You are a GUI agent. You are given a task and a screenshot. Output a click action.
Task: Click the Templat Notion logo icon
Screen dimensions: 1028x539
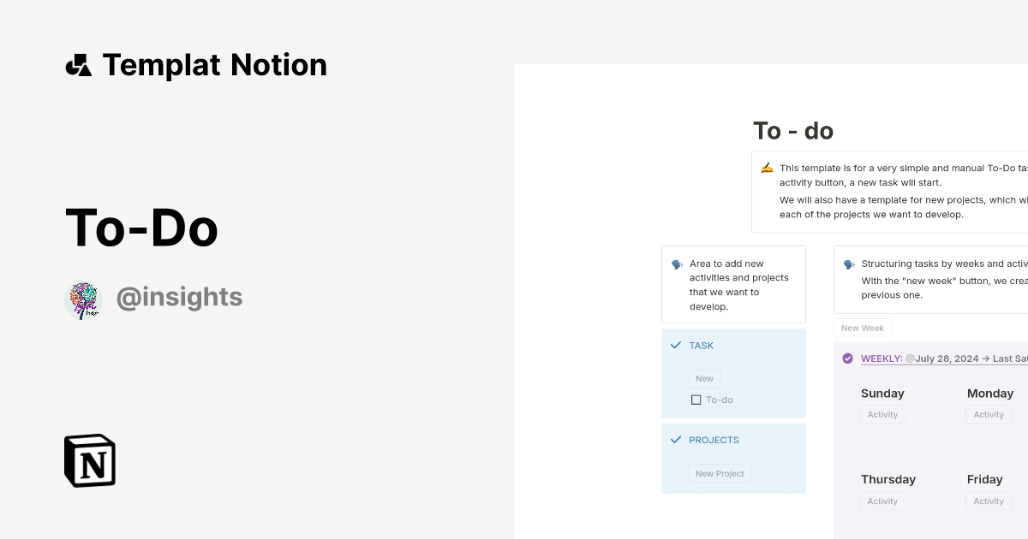[79, 64]
